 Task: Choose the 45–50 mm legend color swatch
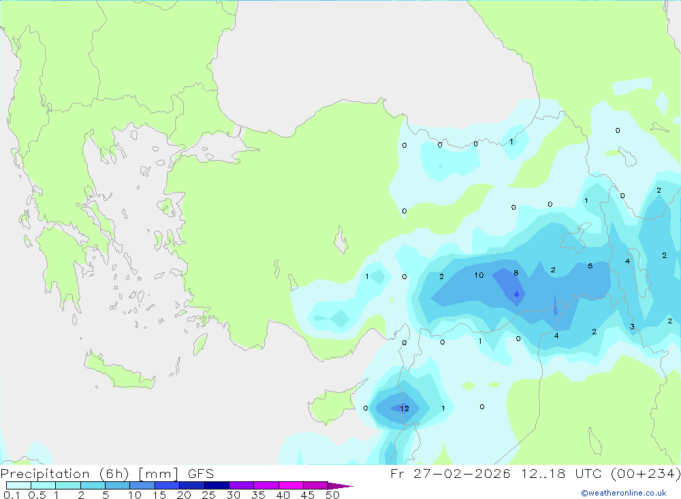(315, 485)
